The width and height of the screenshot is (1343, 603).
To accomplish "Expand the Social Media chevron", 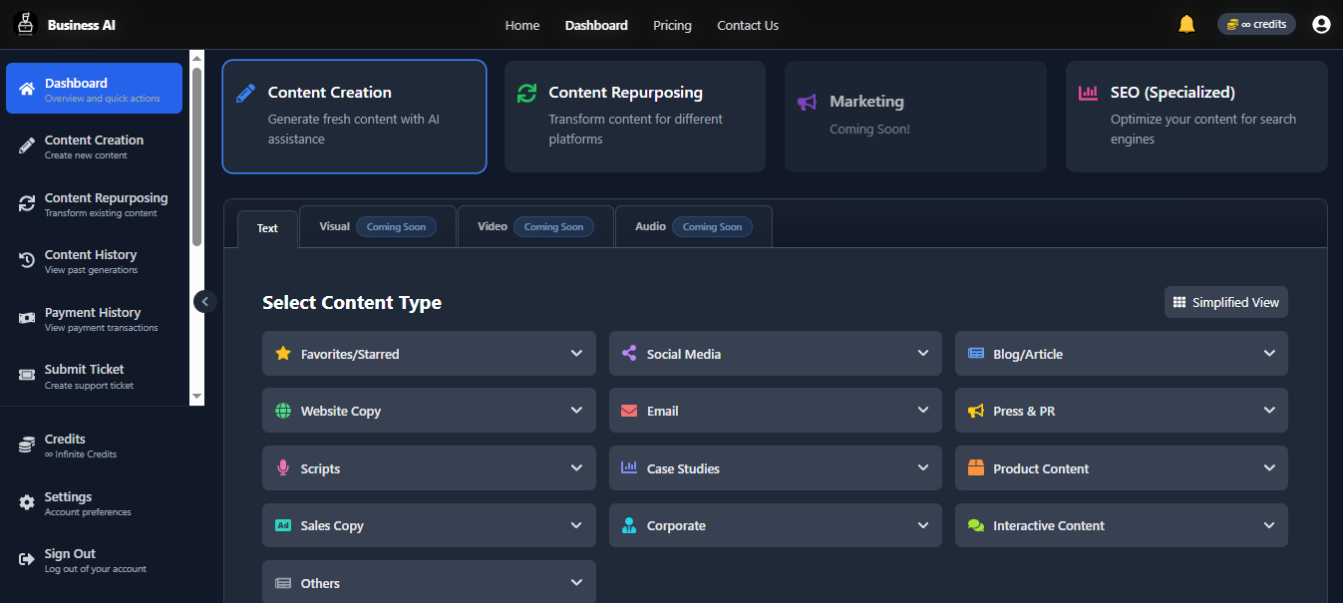I will tap(922, 353).
